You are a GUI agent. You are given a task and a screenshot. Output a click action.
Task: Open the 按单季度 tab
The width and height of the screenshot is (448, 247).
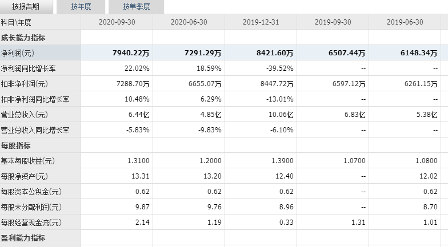[x=136, y=7]
